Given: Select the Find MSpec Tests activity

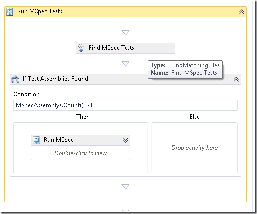Looking at the screenshot, I should (x=126, y=48).
